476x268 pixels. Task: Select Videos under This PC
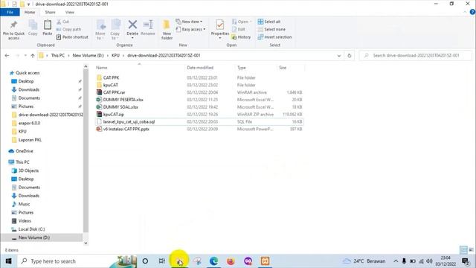tap(25, 221)
